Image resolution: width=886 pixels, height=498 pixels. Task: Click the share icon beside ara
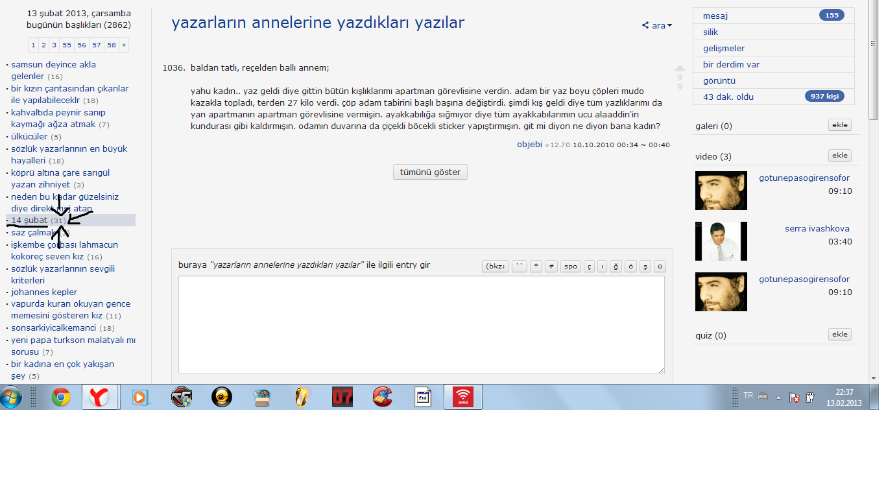click(645, 26)
